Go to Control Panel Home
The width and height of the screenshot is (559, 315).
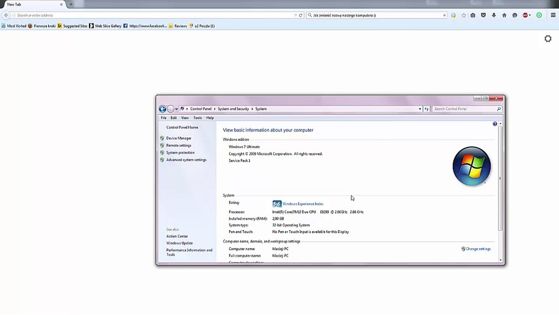coord(182,127)
